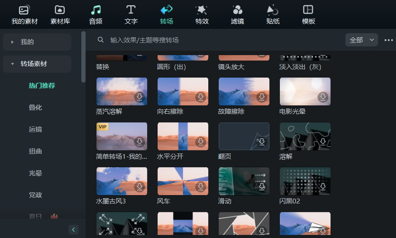Select the 溶解 transition thumbnail
This screenshot has width=396, height=238.
pos(305,136)
